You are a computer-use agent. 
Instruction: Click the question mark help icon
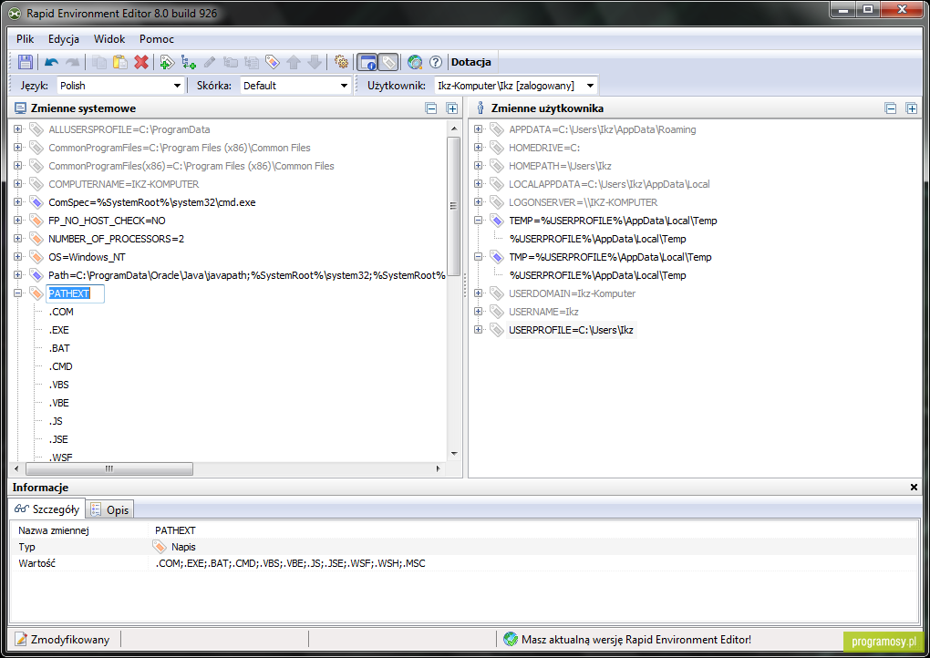(x=435, y=62)
